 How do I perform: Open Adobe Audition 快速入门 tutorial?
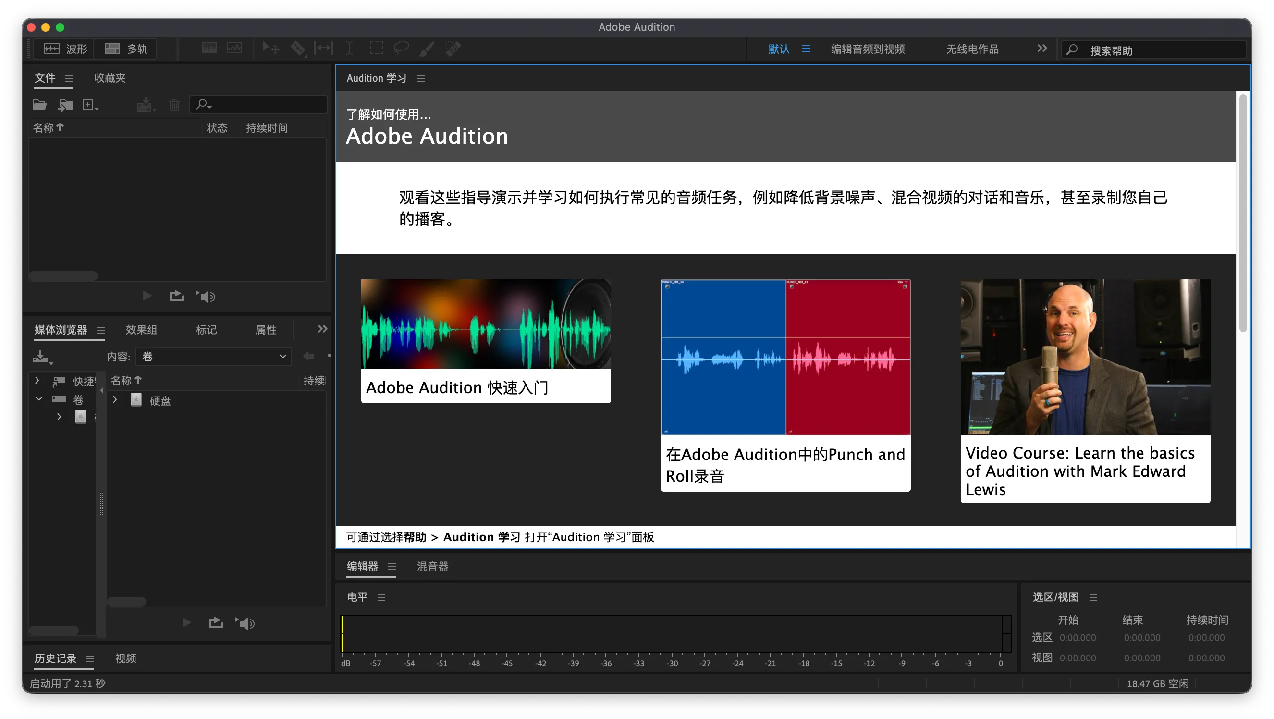tap(486, 341)
